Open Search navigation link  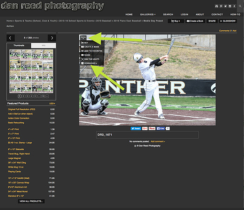pyautogui.click(x=168, y=14)
